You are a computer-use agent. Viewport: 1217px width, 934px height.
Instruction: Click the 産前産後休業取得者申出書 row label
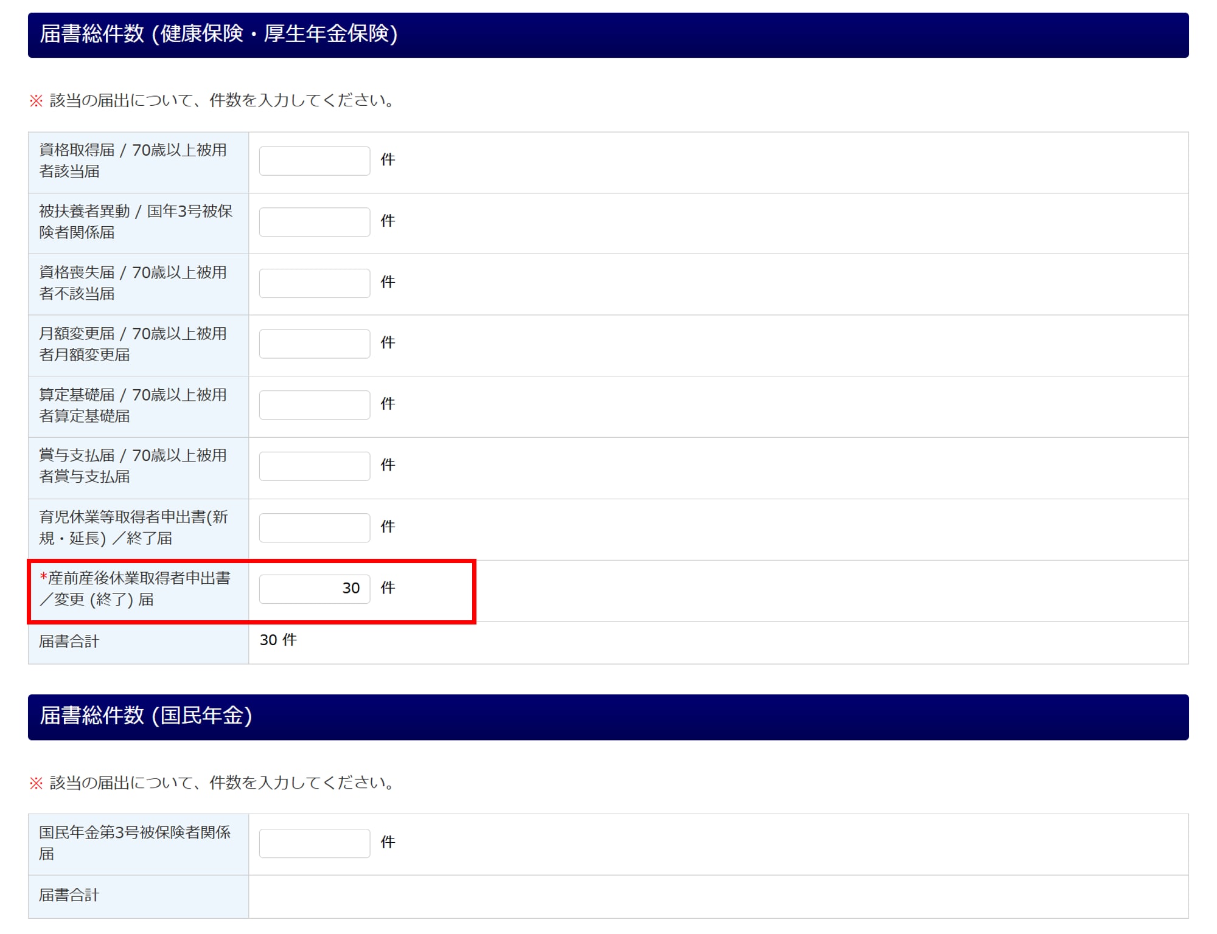(x=135, y=589)
